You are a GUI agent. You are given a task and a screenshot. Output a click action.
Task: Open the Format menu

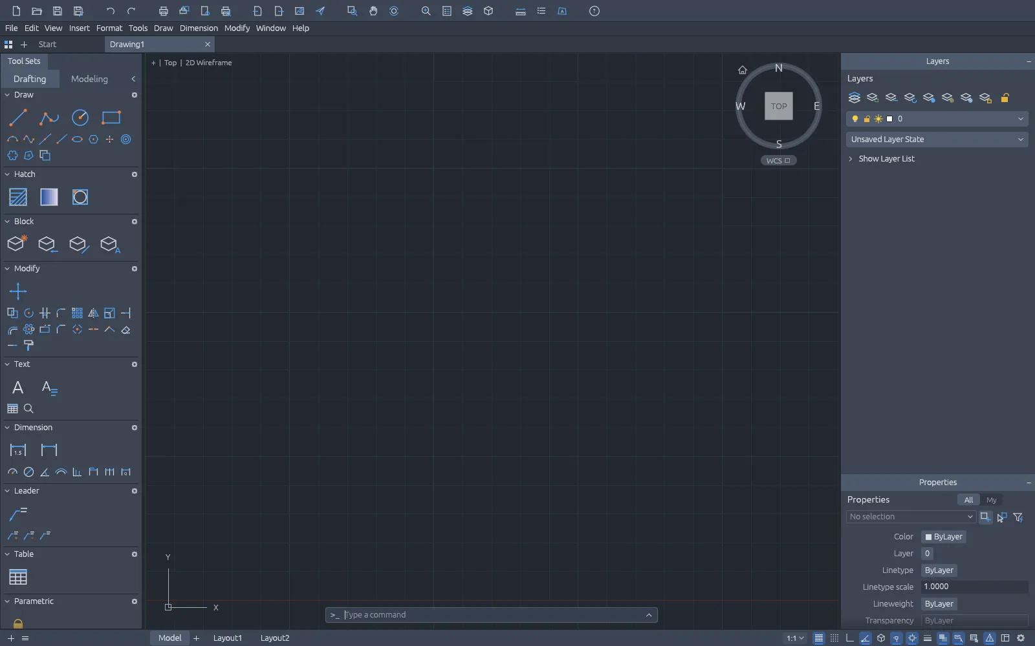pos(109,28)
